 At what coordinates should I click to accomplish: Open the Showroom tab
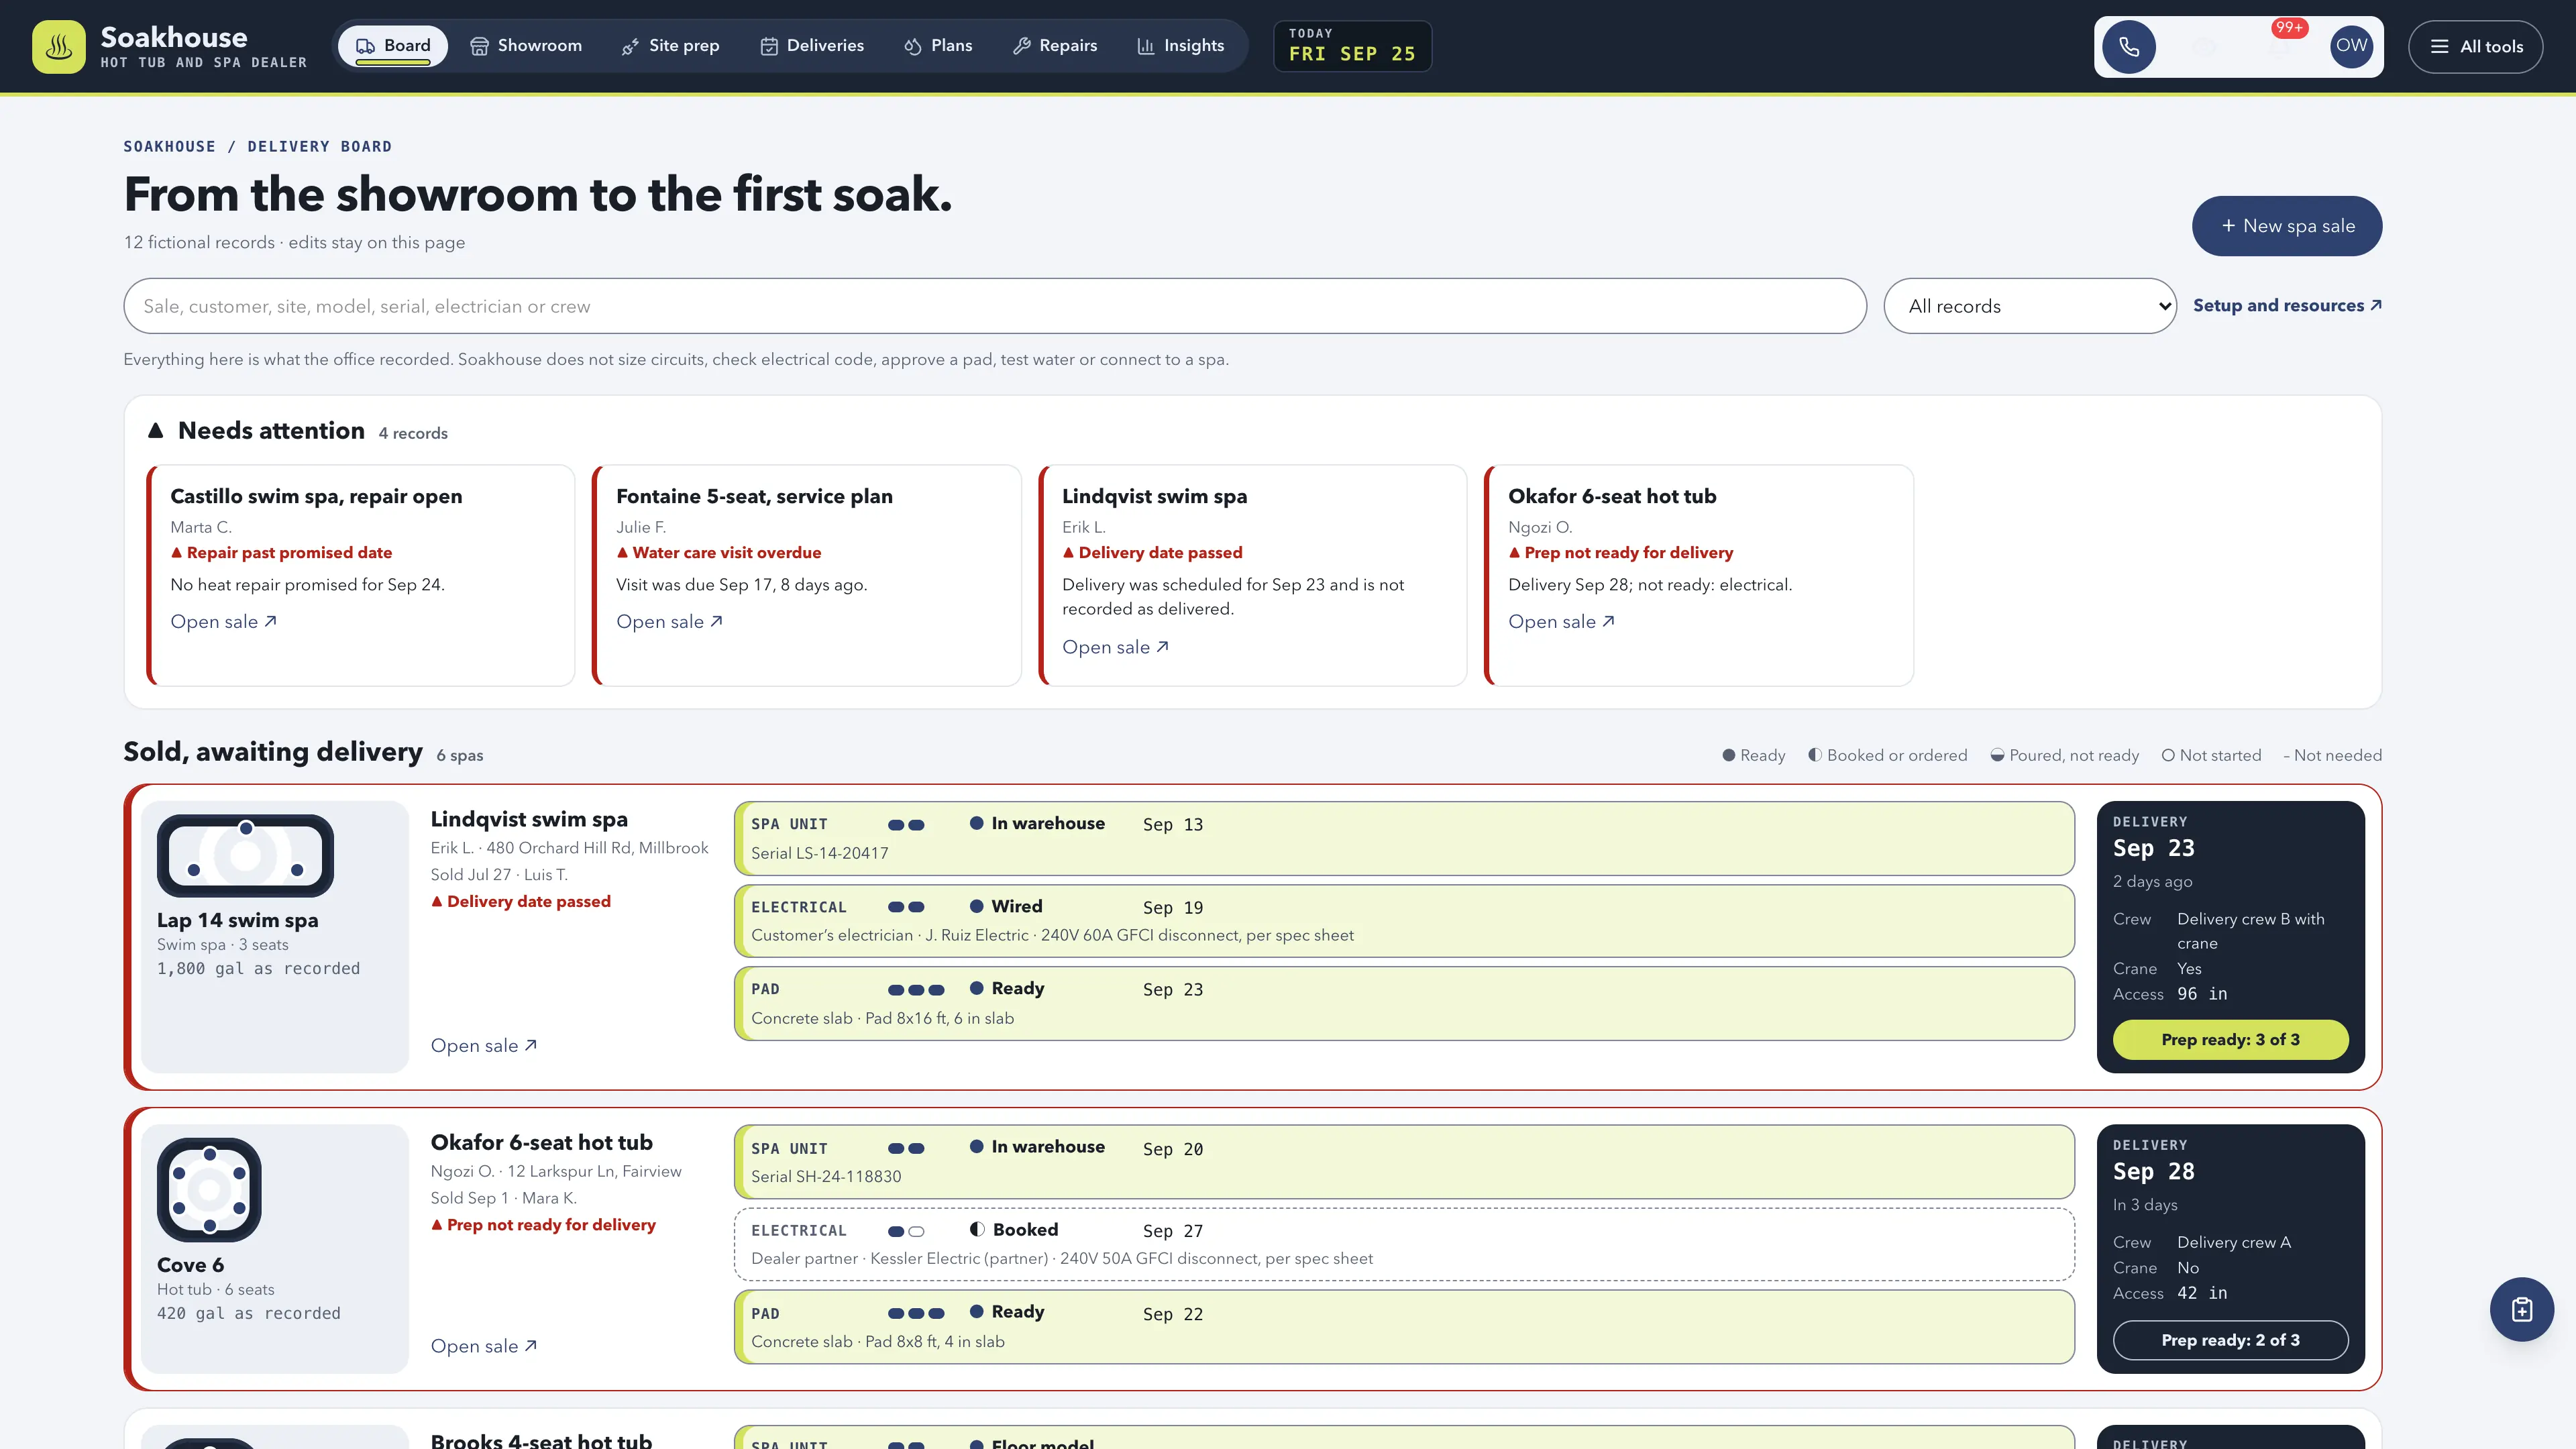pyautogui.click(x=526, y=46)
